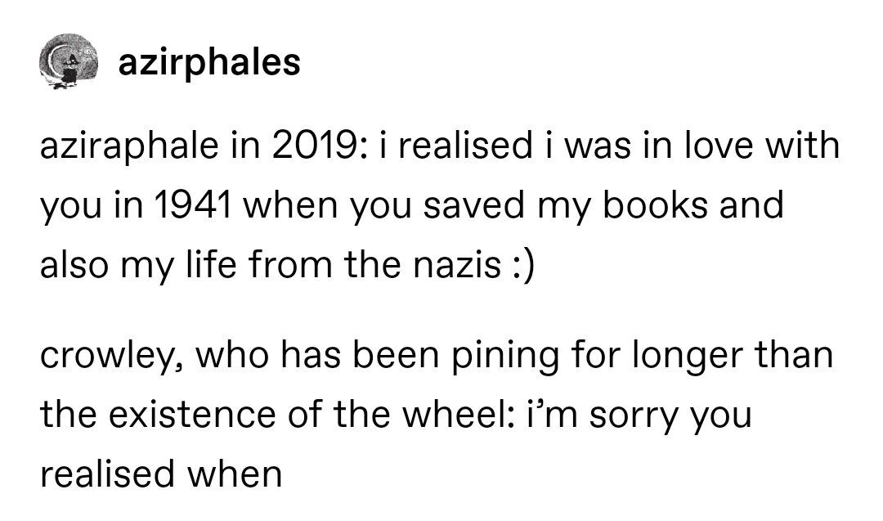
Task: Select the word 'nazis' in the post
Action: click(x=457, y=265)
